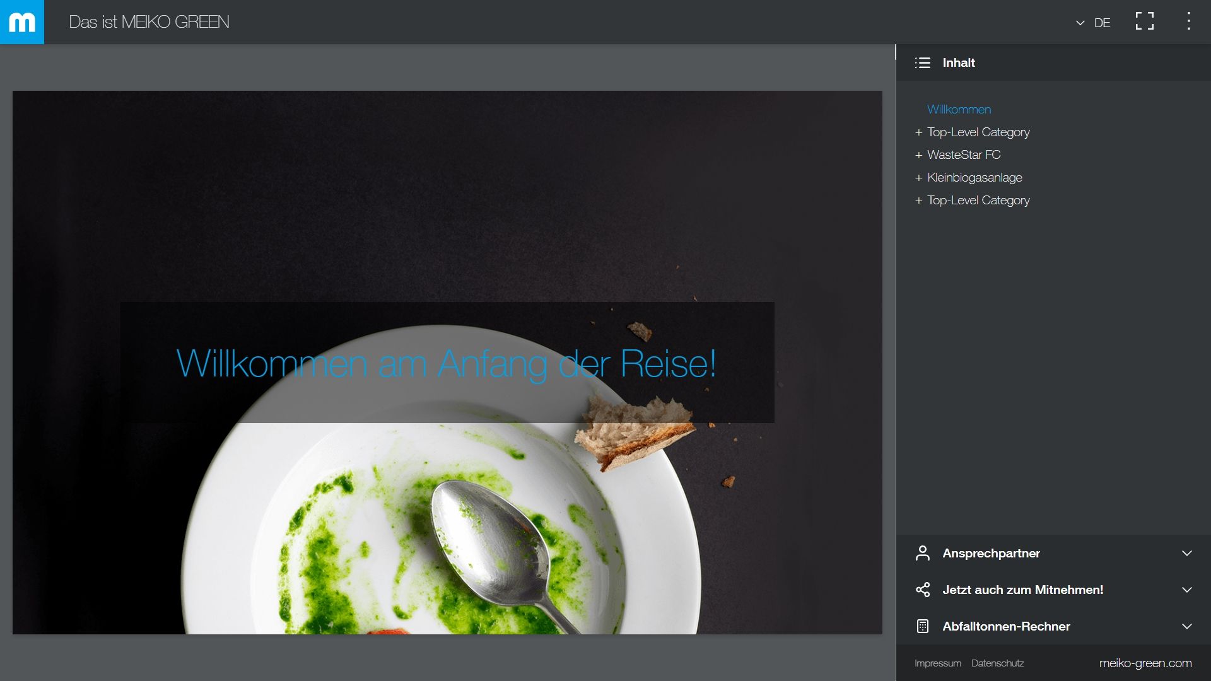
Task: Open the Impressum link
Action: [937, 663]
